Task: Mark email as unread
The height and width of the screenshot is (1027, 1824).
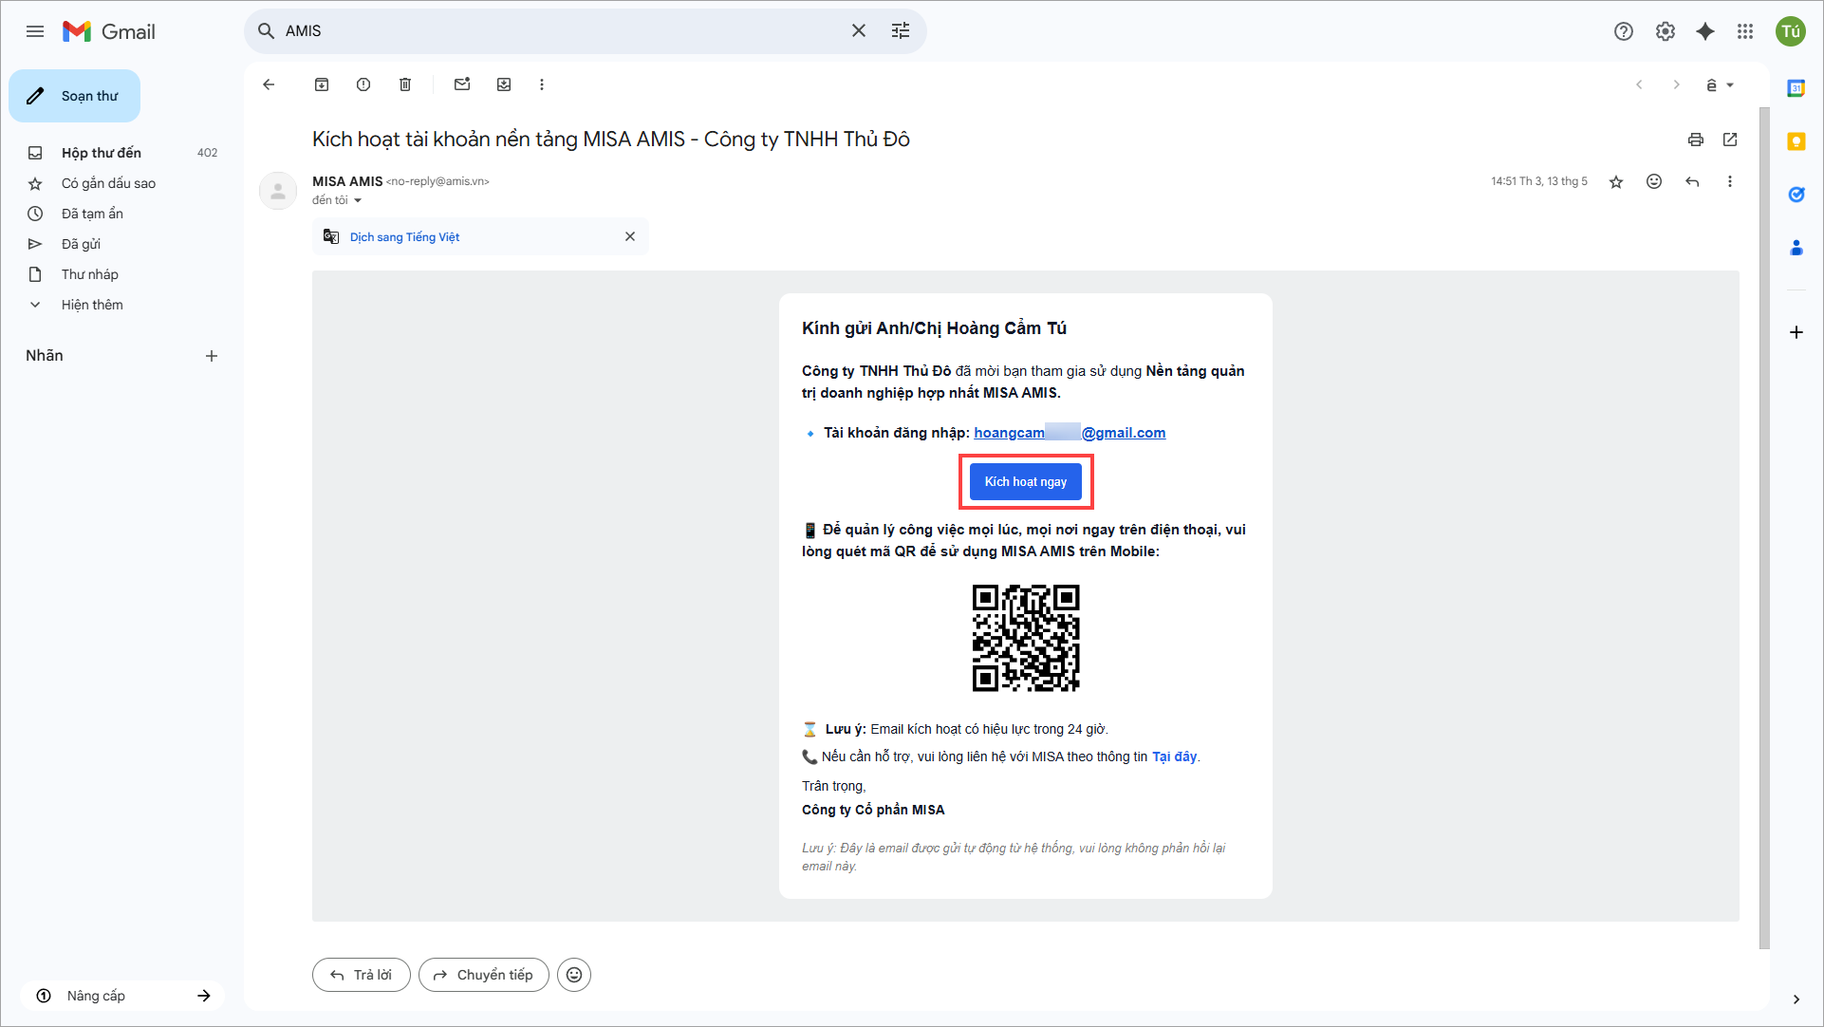Action: tap(462, 84)
